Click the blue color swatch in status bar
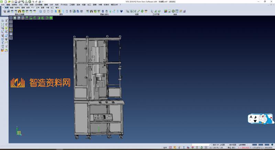This screenshot has height=150, width=275. click(x=255, y=145)
